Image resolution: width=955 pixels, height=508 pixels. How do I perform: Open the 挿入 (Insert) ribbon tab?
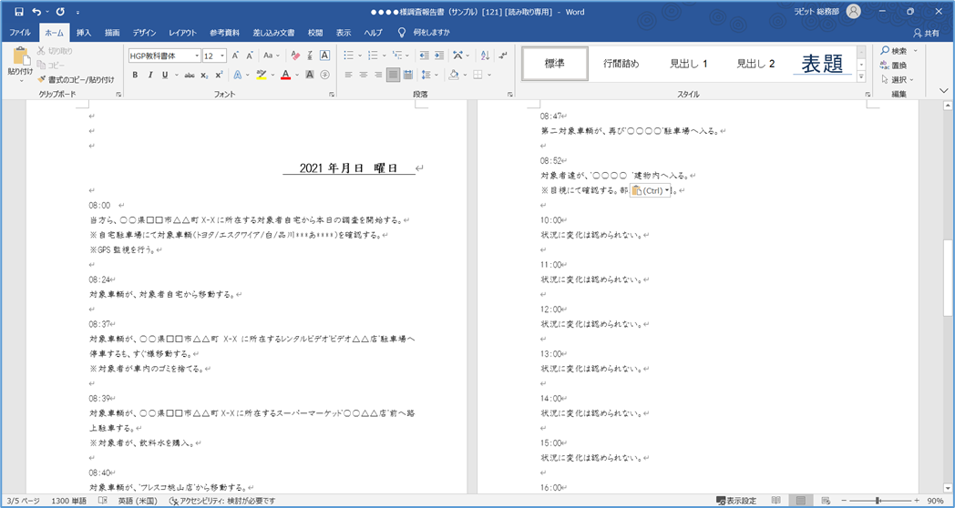coord(84,32)
